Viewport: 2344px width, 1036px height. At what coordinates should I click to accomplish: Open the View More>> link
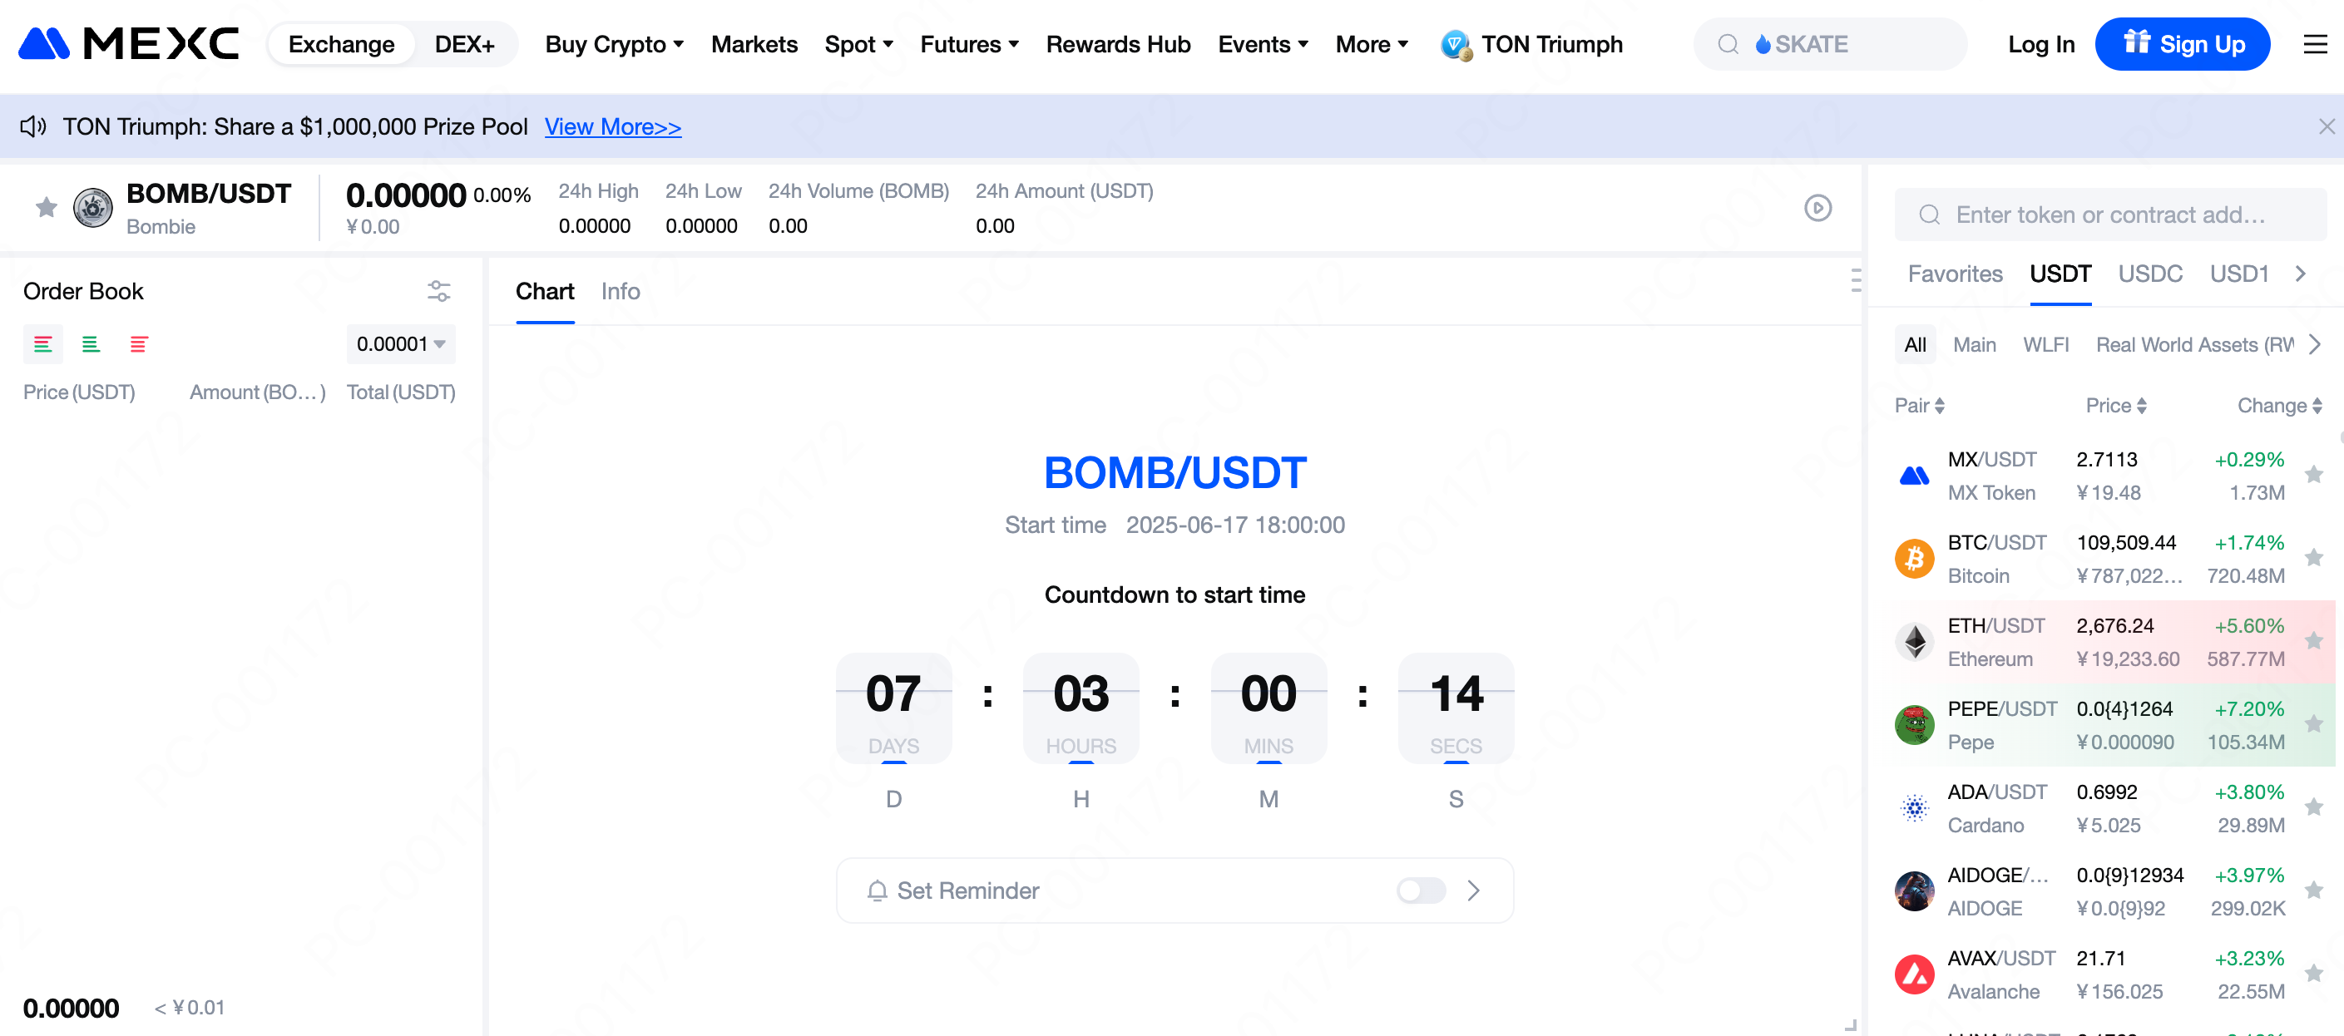click(x=612, y=126)
